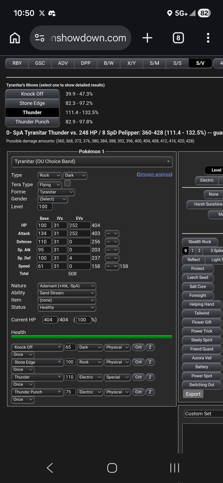Toggle Z for Knock Off
The height and width of the screenshot is (483, 223).
click(x=150, y=347)
